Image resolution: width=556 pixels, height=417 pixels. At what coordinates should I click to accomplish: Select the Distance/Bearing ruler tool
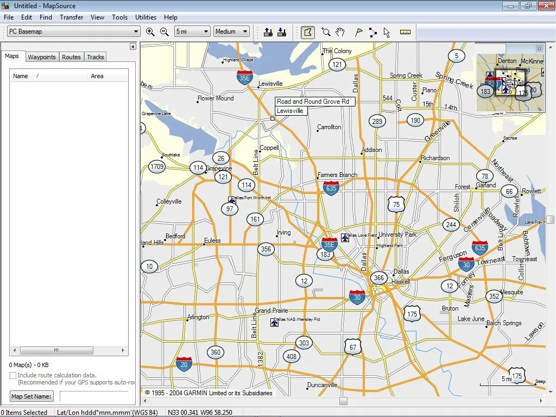click(x=405, y=32)
